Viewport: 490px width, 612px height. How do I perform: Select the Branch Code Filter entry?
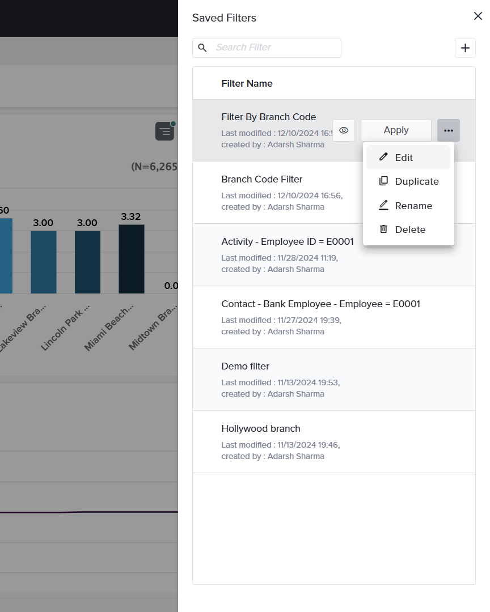coord(262,180)
